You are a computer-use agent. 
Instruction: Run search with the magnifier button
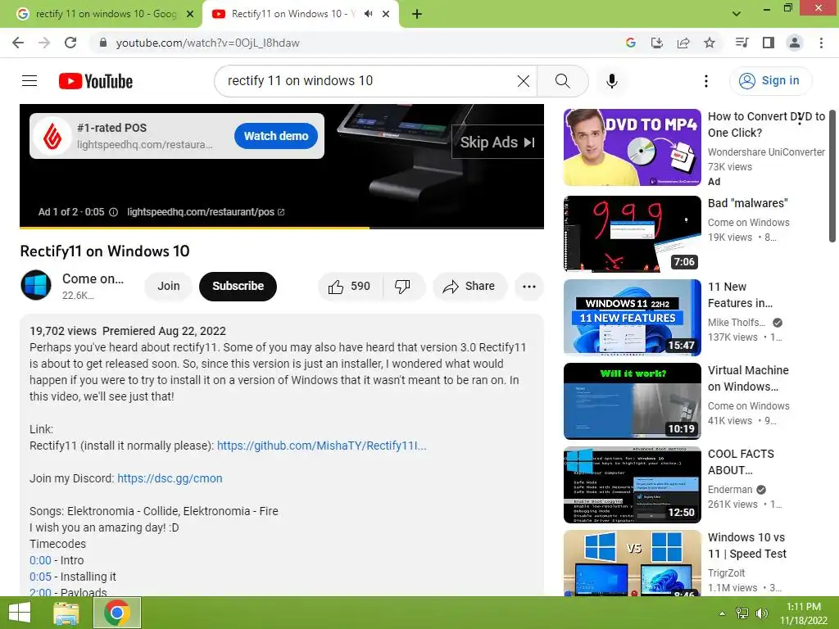pos(562,81)
